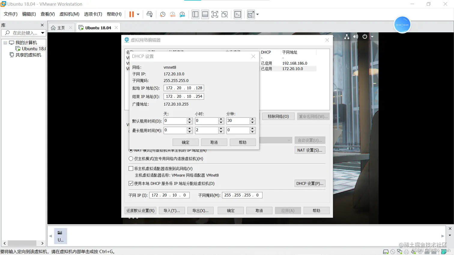Viewport: 454px width, 255px height.
Task: Increase default lease days spinner
Action: tap(189, 119)
